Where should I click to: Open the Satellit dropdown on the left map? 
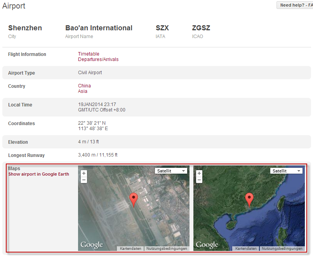171,171
